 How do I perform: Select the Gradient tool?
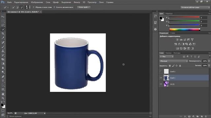point(3,64)
